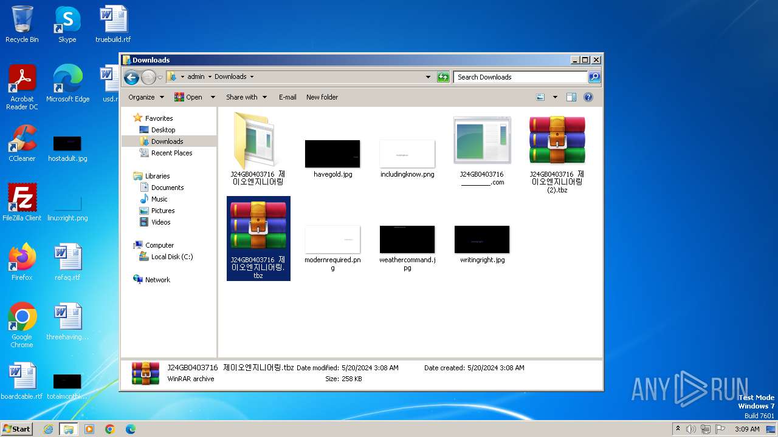Viewport: 778px width, 437px height.
Task: Open Documents library
Action: tap(167, 188)
